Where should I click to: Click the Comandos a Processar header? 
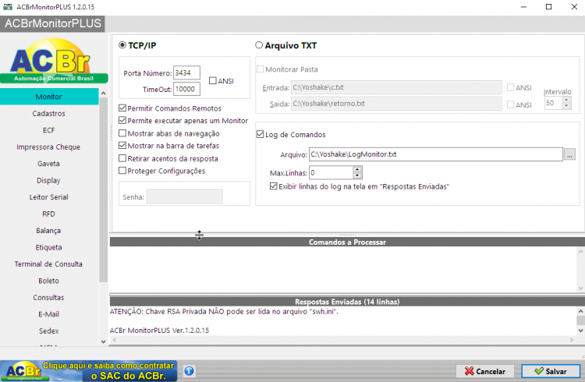click(347, 242)
